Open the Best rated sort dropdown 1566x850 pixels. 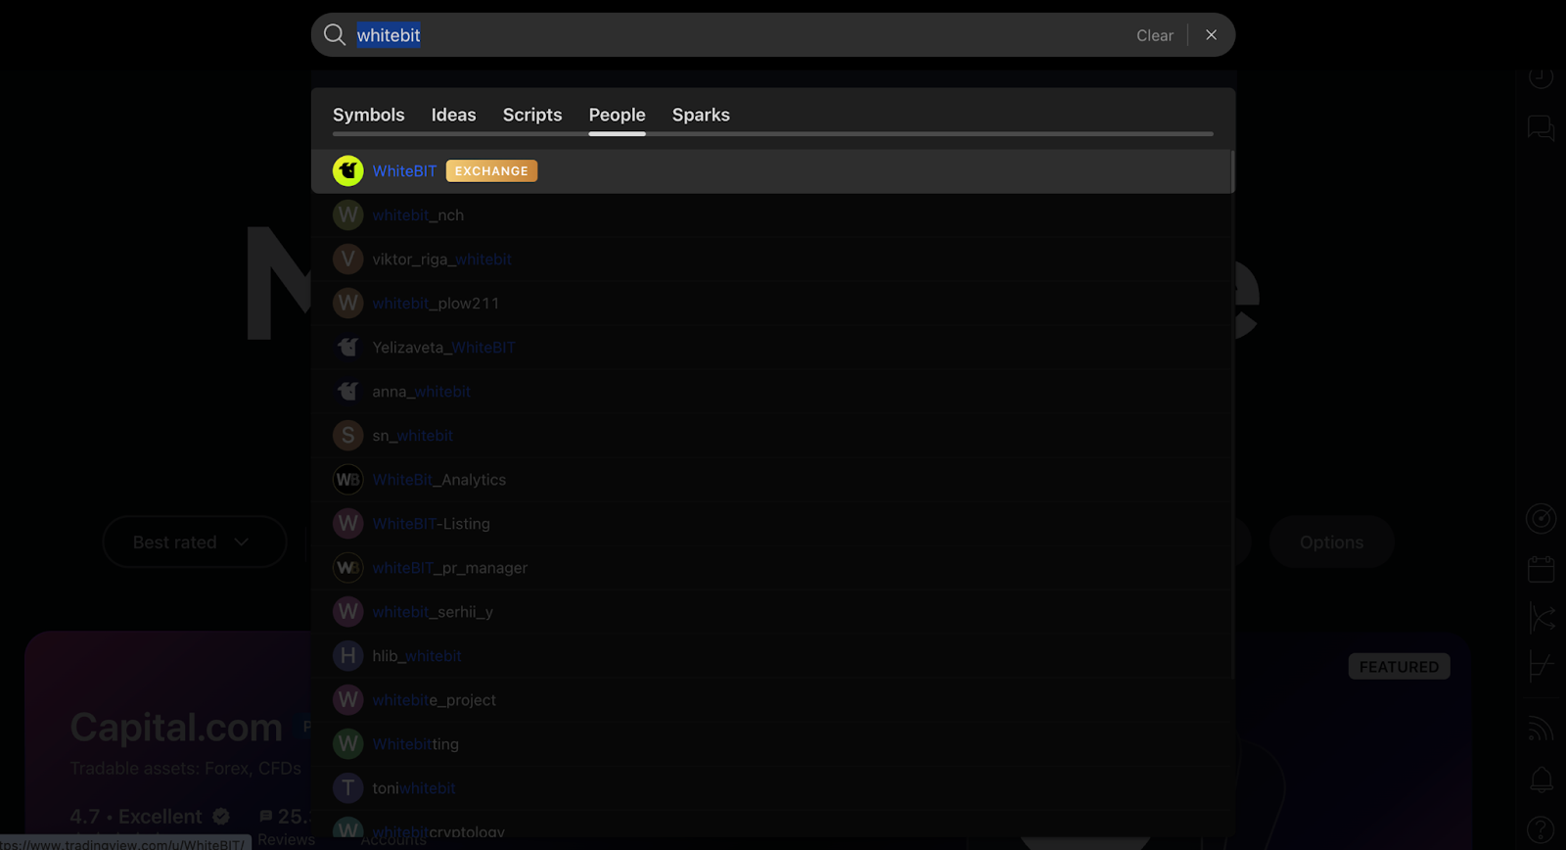coord(194,542)
